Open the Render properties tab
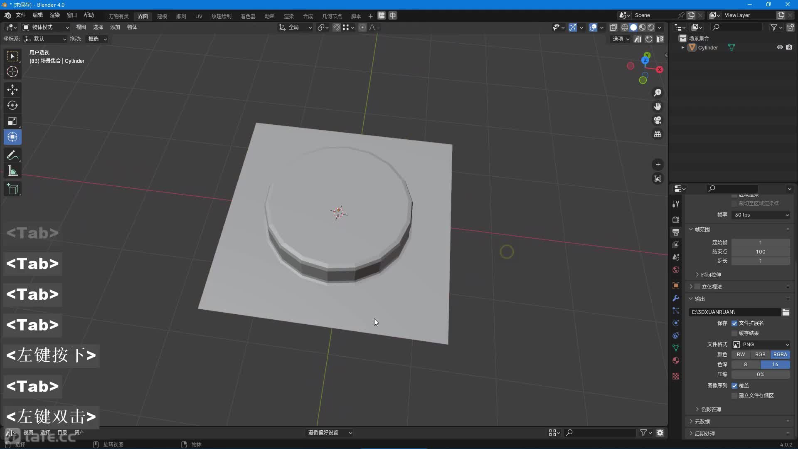This screenshot has height=449, width=798. coord(676,220)
